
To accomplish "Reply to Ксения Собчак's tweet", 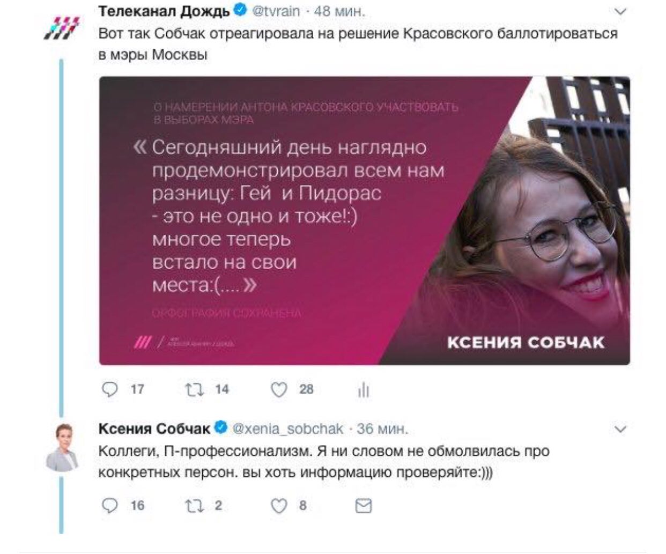I will coord(109,505).
